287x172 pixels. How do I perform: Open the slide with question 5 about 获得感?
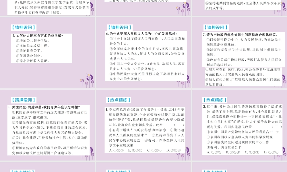(x=47, y=52)
